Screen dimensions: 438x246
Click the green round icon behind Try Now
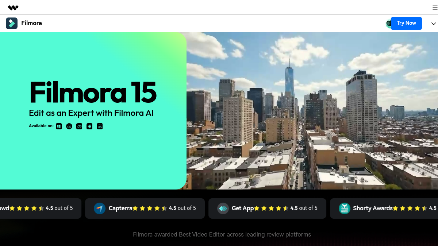pyautogui.click(x=389, y=23)
